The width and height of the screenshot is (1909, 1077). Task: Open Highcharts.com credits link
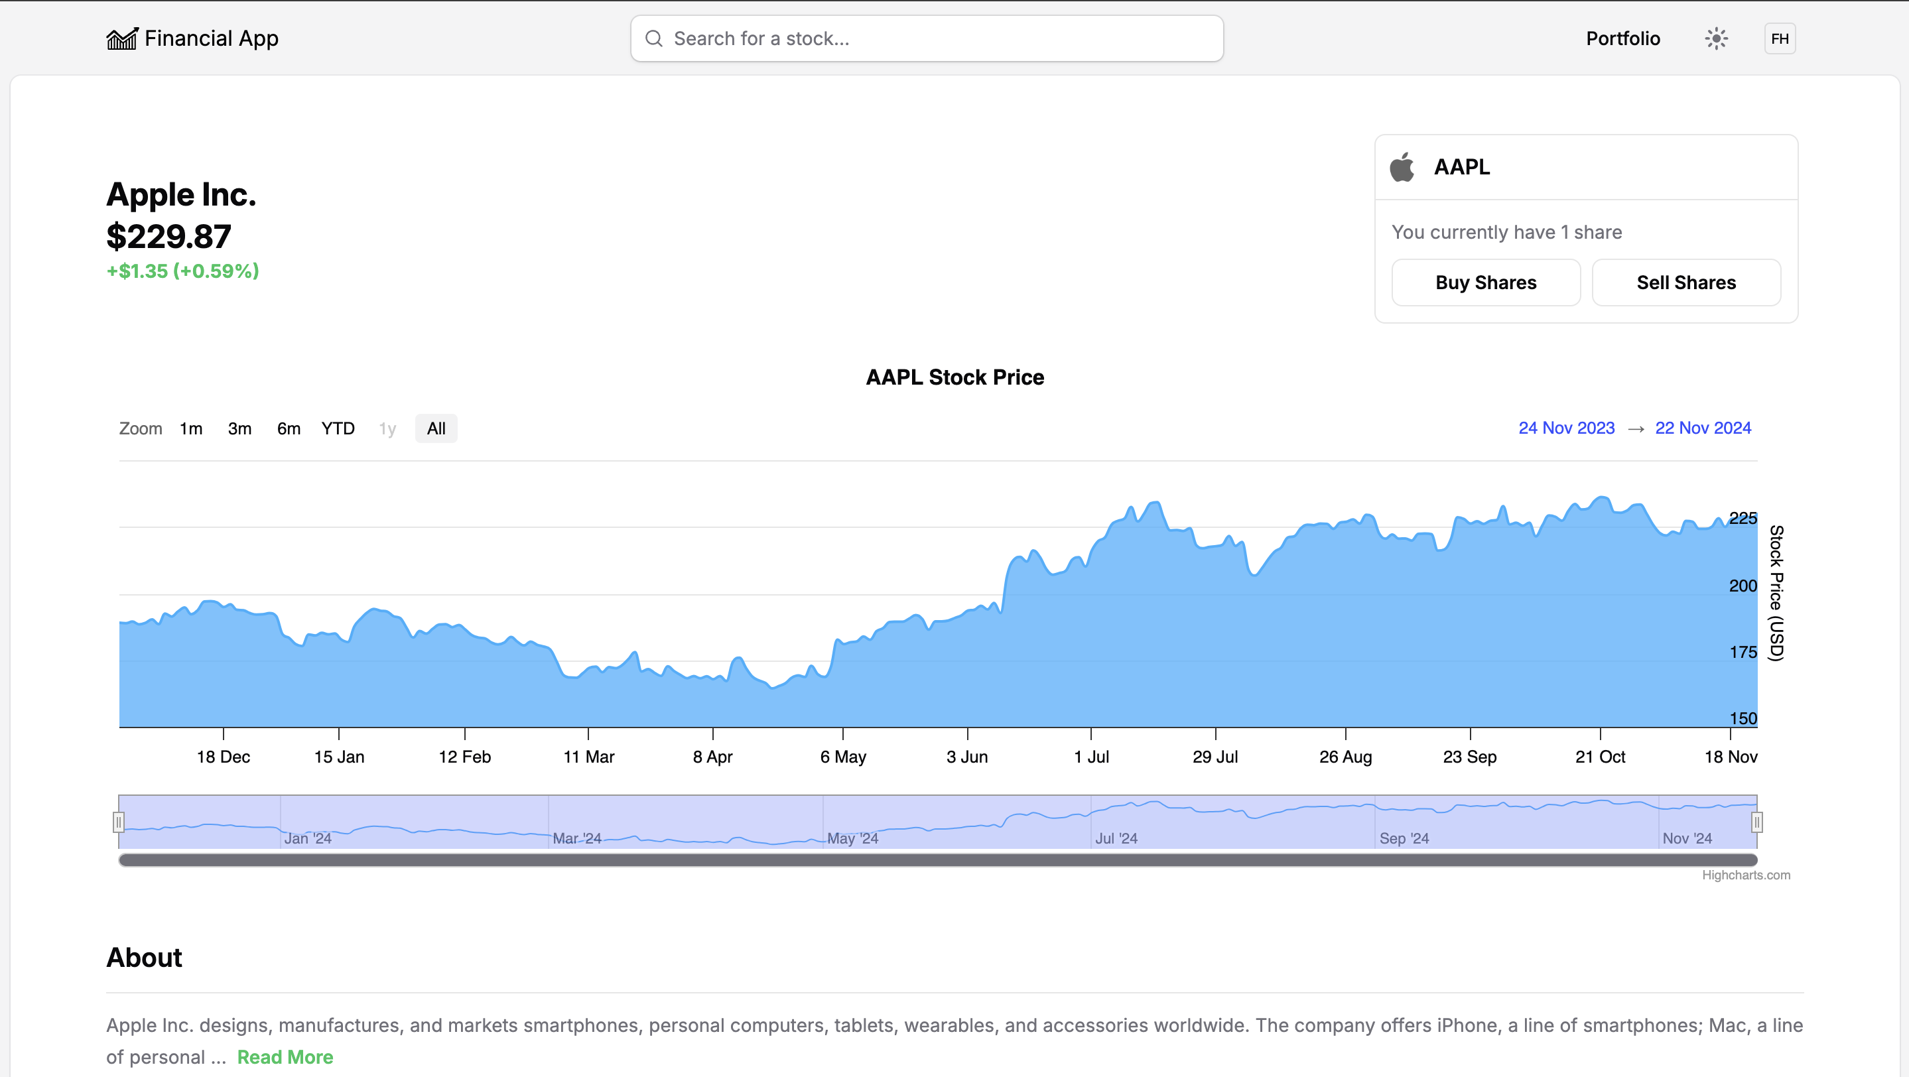coord(1746,875)
